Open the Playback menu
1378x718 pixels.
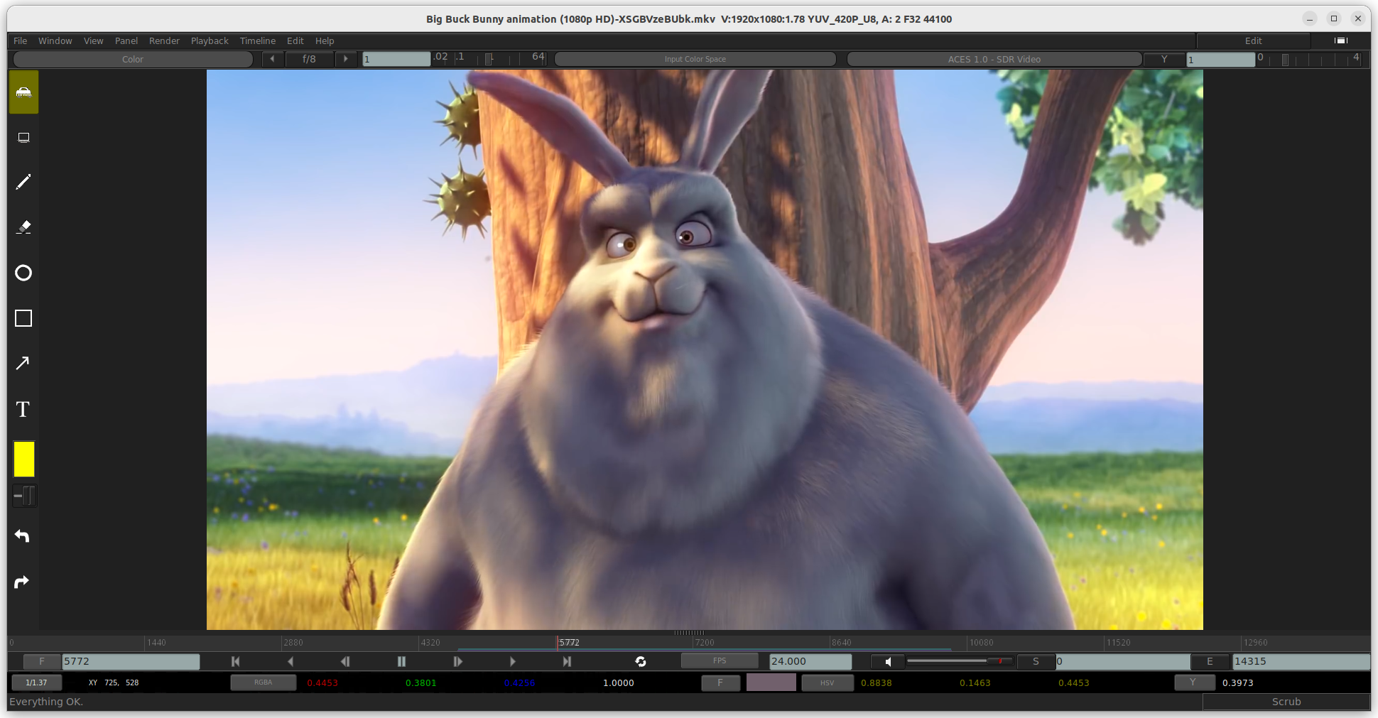(x=210, y=40)
